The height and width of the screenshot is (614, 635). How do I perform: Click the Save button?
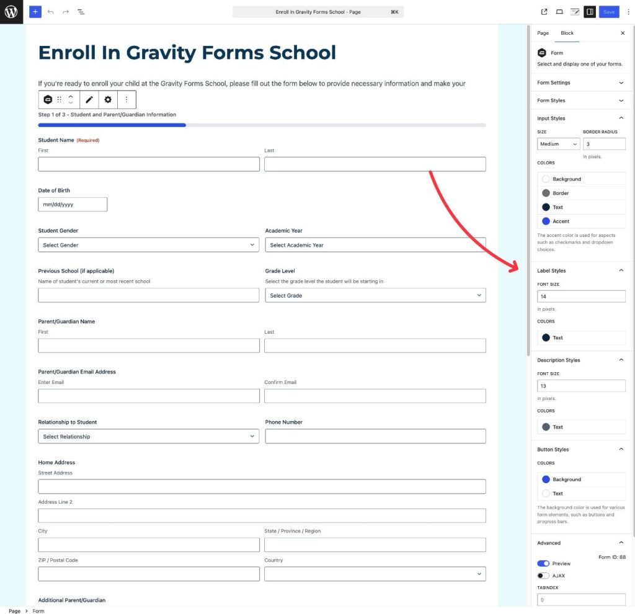pyautogui.click(x=609, y=12)
